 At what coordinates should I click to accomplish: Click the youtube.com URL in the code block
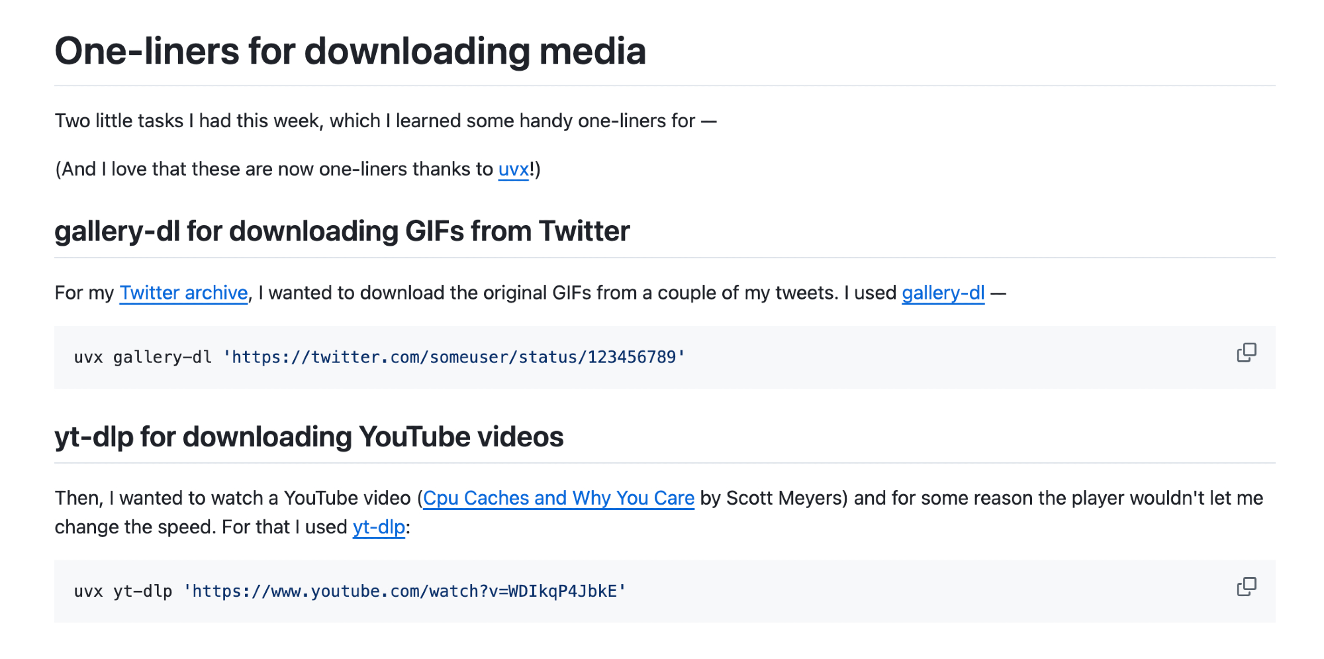click(404, 591)
